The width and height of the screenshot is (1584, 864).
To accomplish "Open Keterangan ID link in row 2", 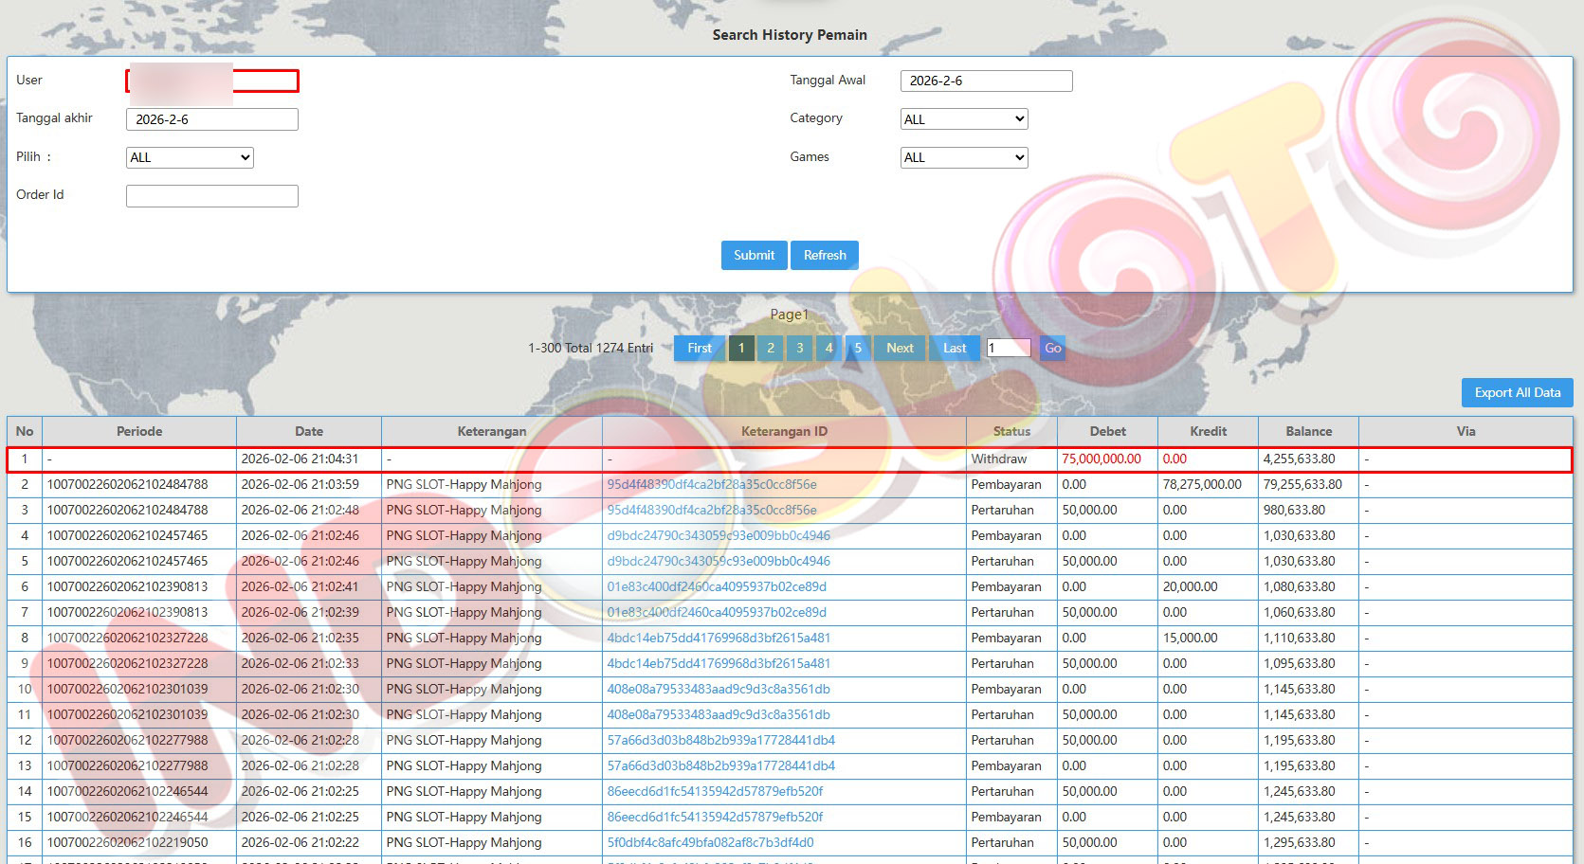I will coord(711,484).
